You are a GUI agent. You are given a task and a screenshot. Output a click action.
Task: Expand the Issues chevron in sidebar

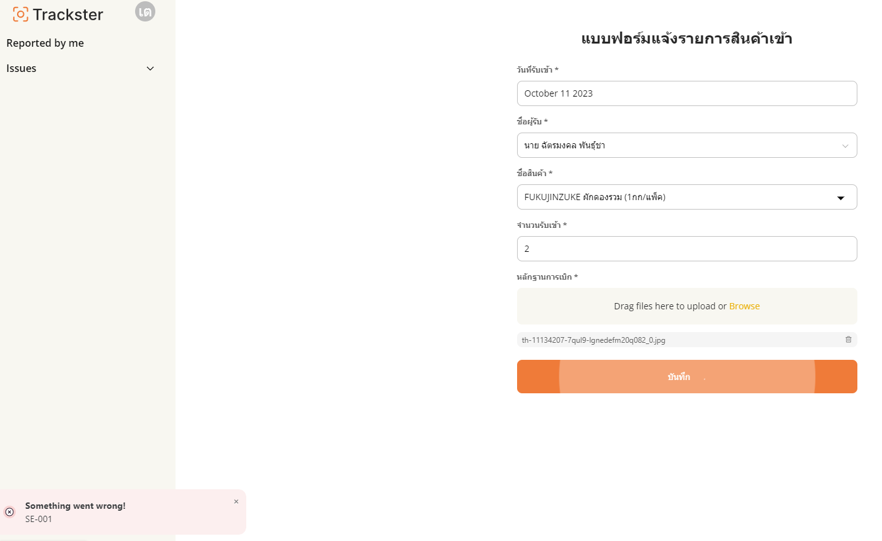point(150,68)
